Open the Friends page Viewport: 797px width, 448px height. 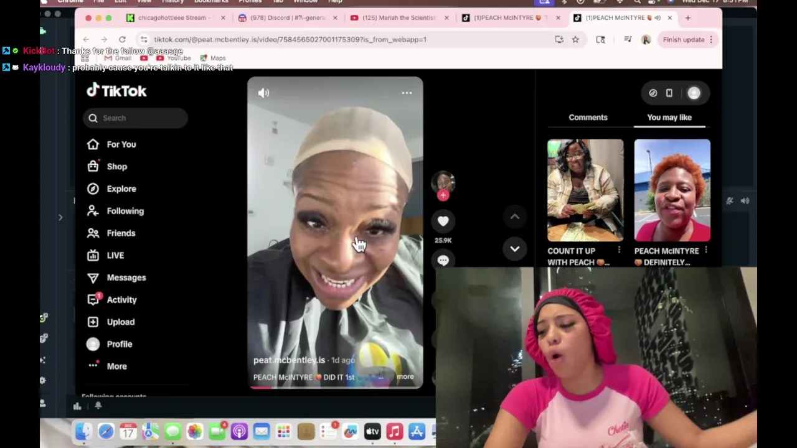coord(111,233)
